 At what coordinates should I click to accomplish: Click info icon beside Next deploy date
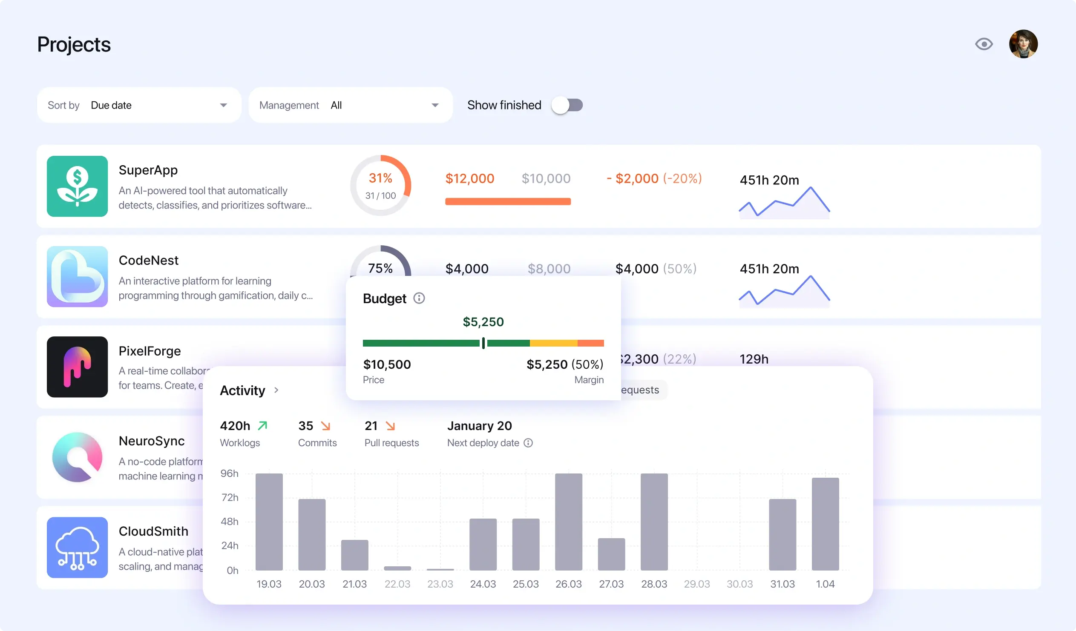pos(528,443)
